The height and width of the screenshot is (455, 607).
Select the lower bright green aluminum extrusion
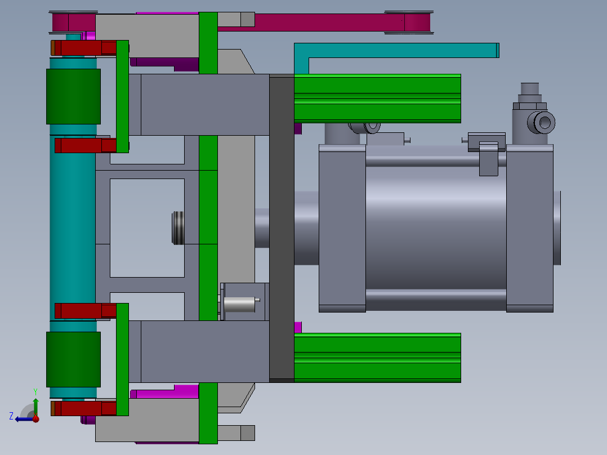click(377, 358)
